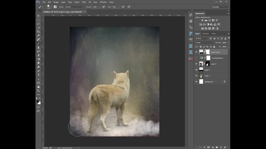This screenshot has width=266, height=149.
Task: Select the Crop tool
Action: [38, 31]
